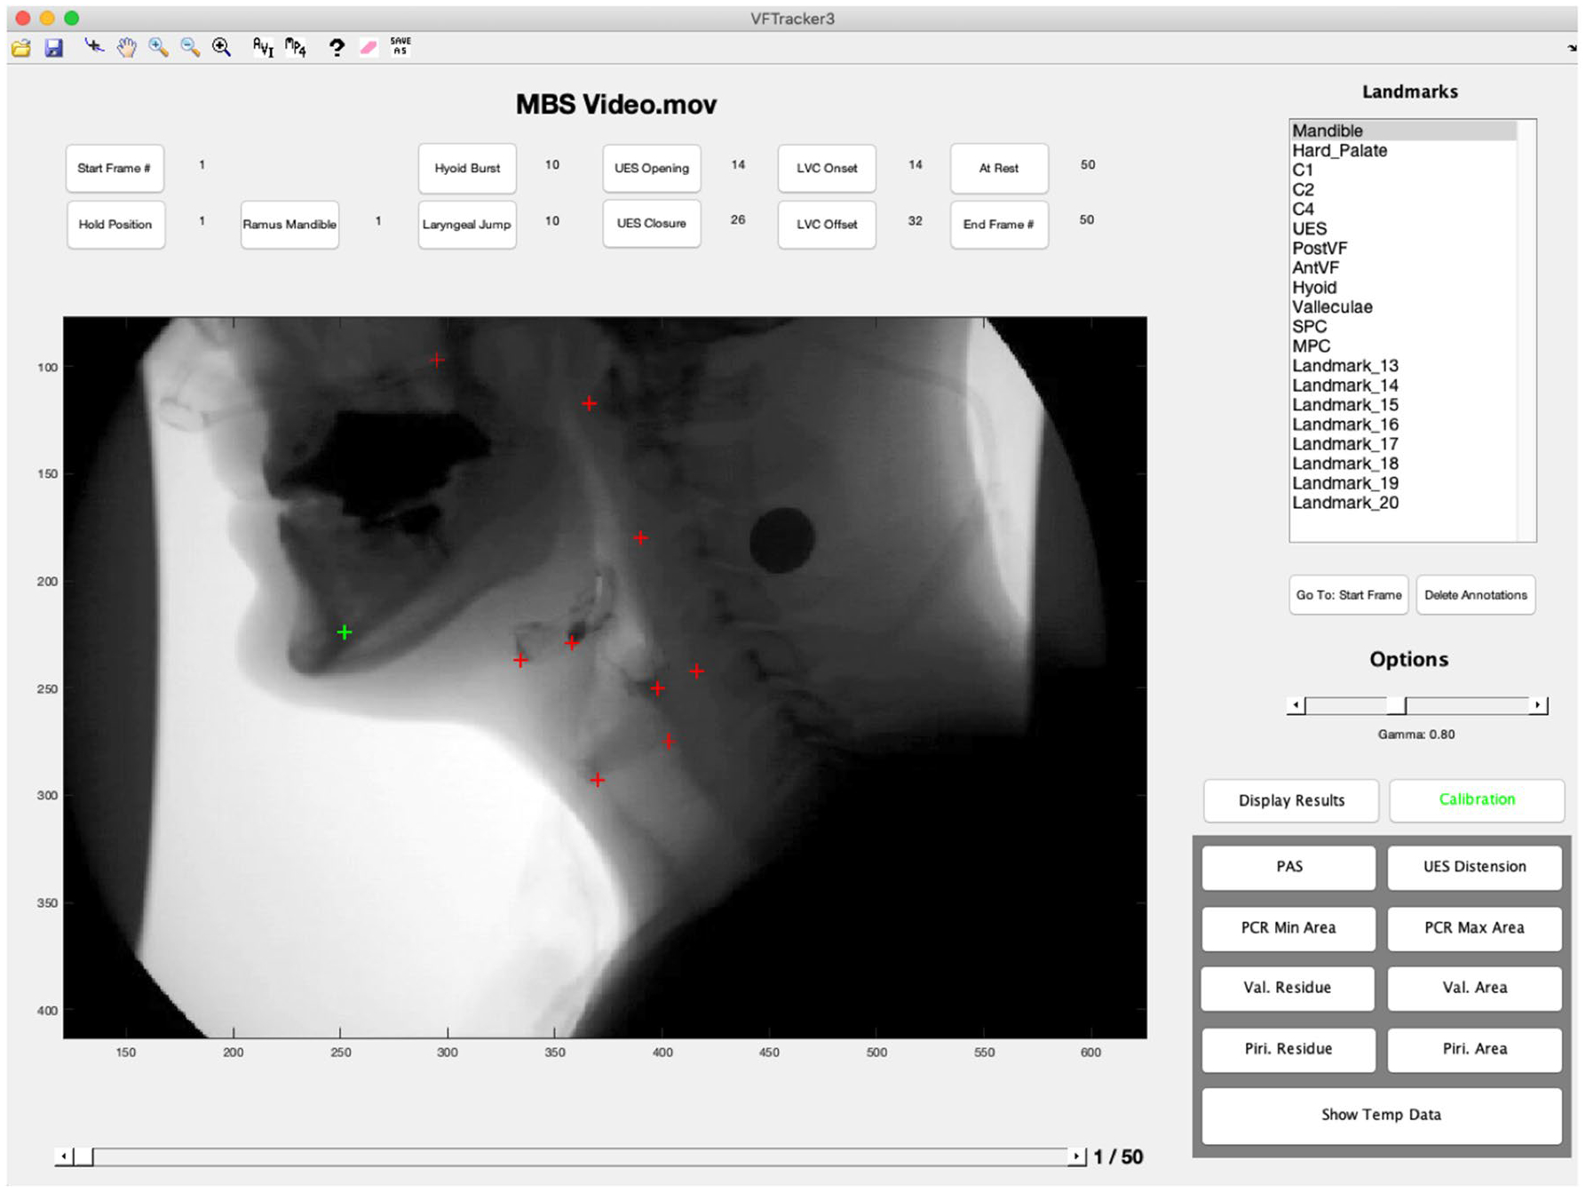Click the Start Frame # button

click(x=115, y=169)
